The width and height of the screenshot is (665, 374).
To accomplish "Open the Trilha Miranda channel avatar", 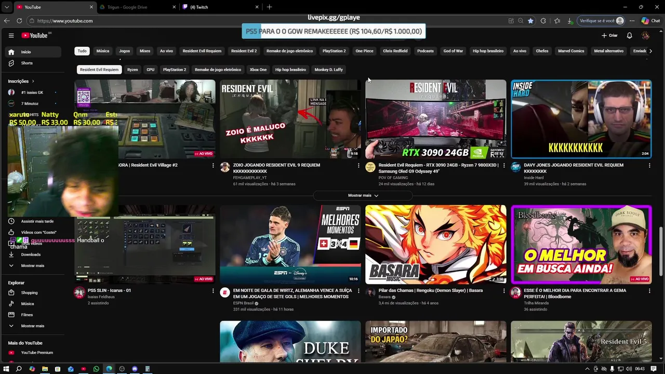I will pyautogui.click(x=516, y=292).
